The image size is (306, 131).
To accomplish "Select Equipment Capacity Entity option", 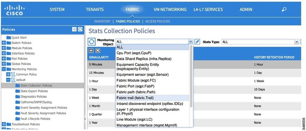I will [x=152, y=67].
